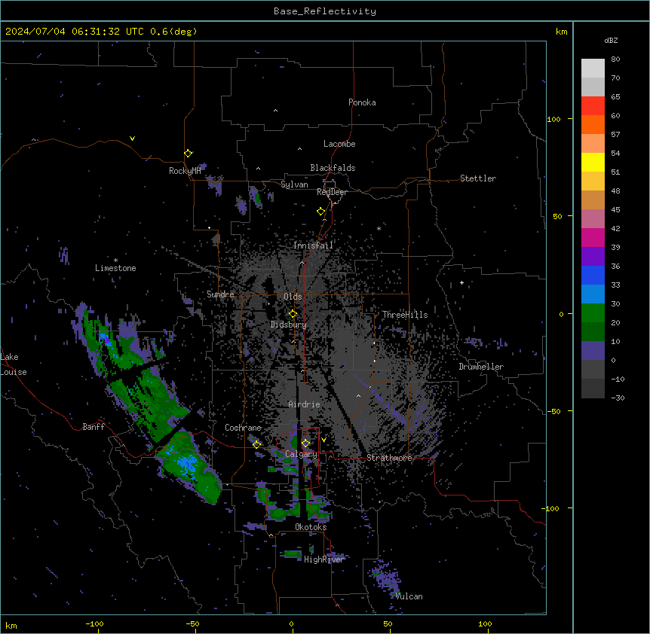Click the light blue 33 dBZ legend swatch
Screen dimensions: 650x634
point(593,294)
